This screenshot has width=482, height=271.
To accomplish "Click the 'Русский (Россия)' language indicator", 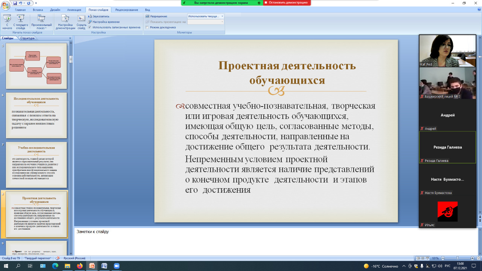I will pyautogui.click(x=74, y=258).
